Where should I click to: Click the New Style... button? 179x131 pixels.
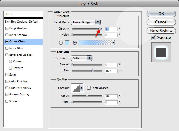click(161, 31)
